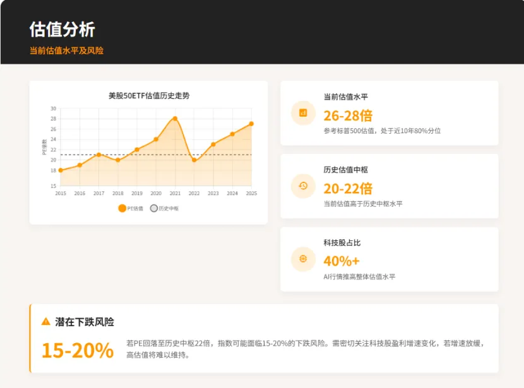Click the 潜在下跌风险 section heading
Image resolution: width=524 pixels, height=388 pixels.
[85, 322]
